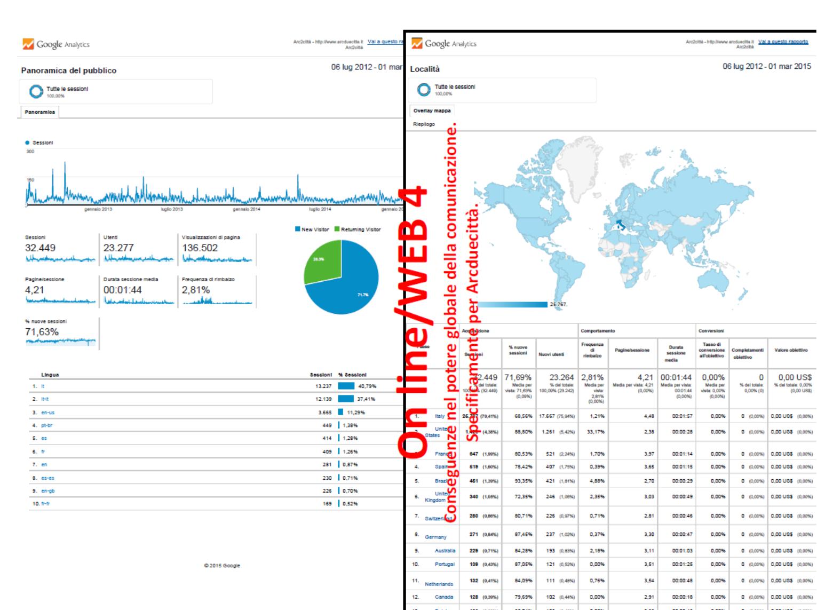Viewport: 817px width, 610px height.
Task: Click the Durata sessione media column header
Action: pyautogui.click(x=676, y=353)
